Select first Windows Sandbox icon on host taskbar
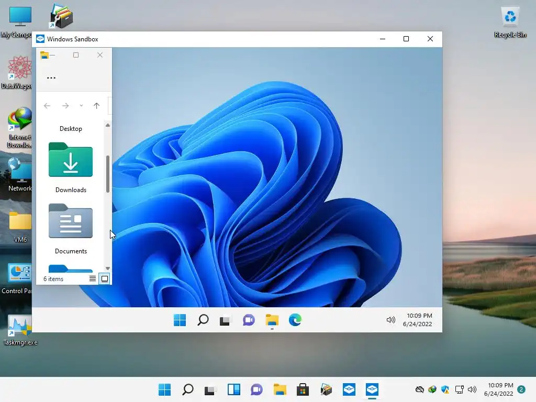536x402 pixels. click(x=349, y=389)
